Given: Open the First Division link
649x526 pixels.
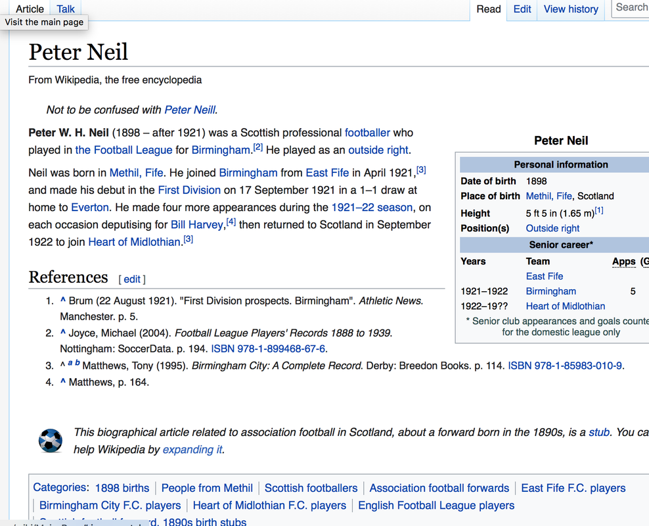Looking at the screenshot, I should [x=189, y=190].
